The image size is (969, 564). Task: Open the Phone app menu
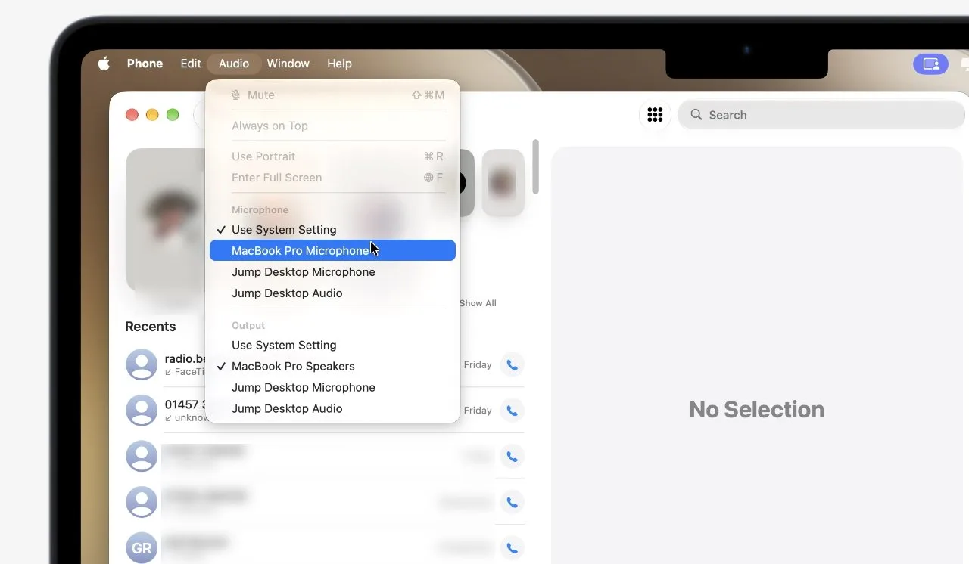point(145,64)
